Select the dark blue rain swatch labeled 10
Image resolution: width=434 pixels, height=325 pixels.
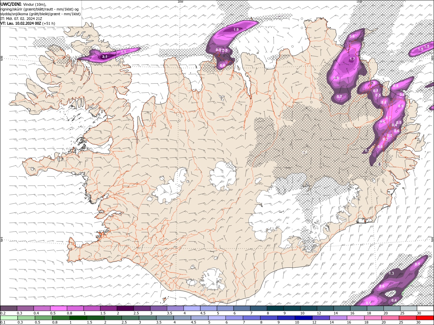[303, 318]
